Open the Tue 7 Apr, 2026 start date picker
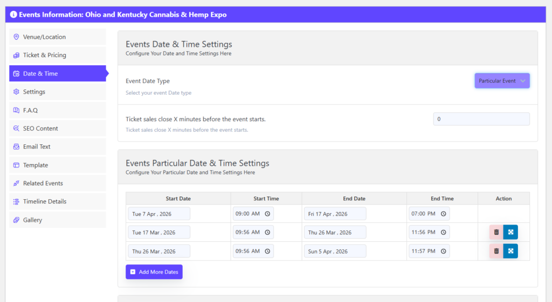 tap(159, 214)
